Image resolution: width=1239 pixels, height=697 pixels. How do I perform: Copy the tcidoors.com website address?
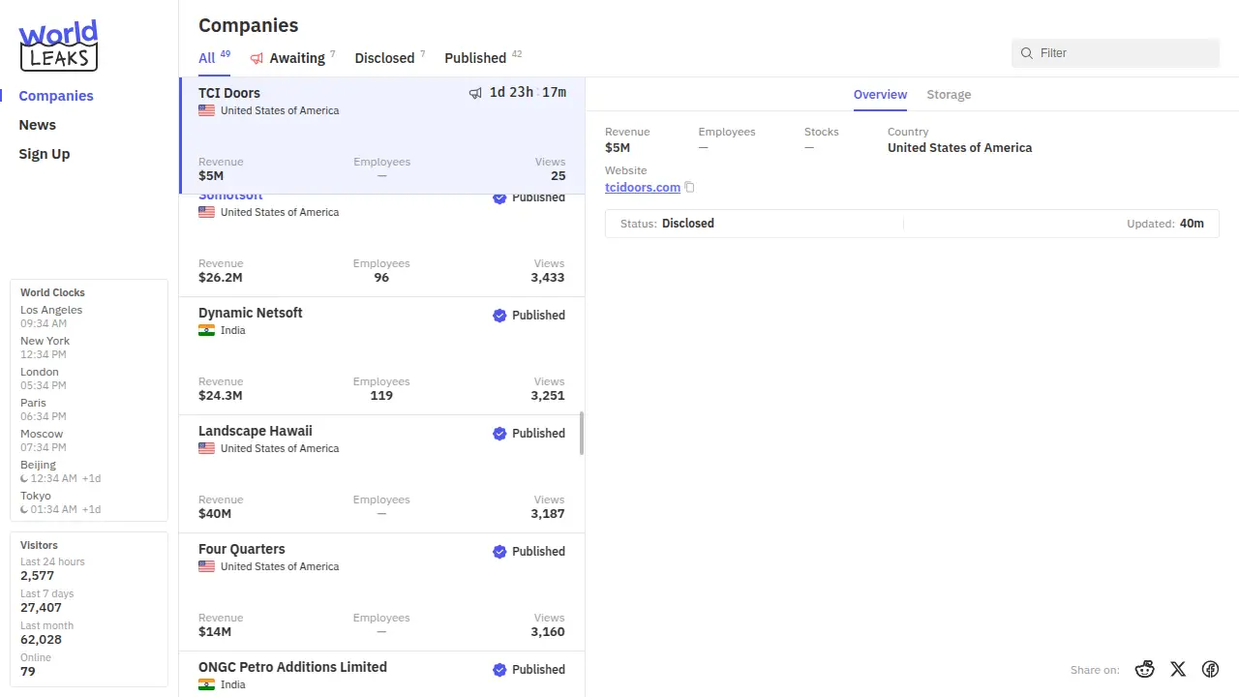pyautogui.click(x=689, y=188)
